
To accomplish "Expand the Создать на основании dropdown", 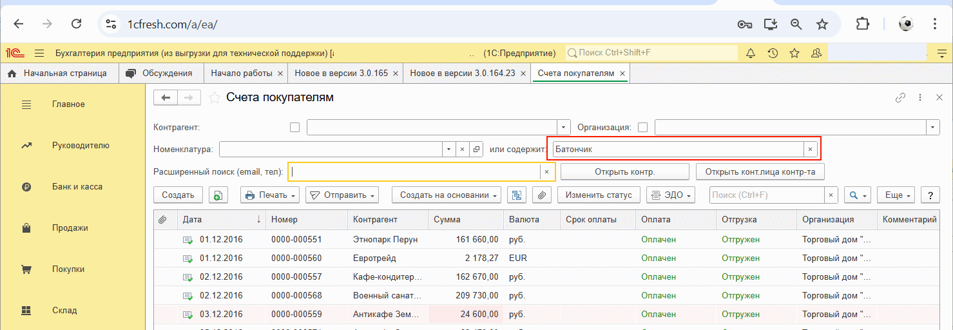I will click(x=449, y=195).
